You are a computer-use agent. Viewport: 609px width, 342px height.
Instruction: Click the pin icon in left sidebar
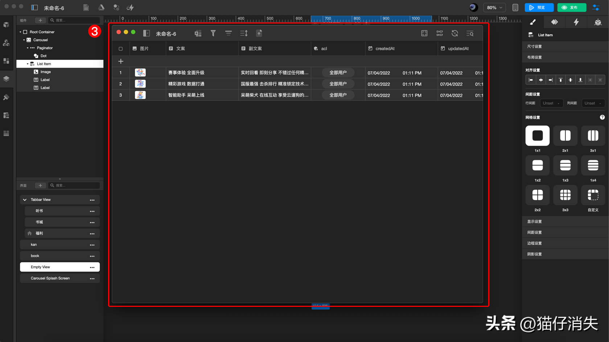coord(6,97)
